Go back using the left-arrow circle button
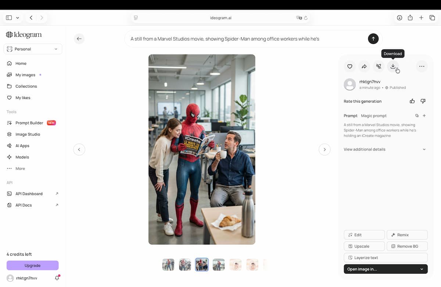Viewport: 441px width, 287px height. click(79, 39)
